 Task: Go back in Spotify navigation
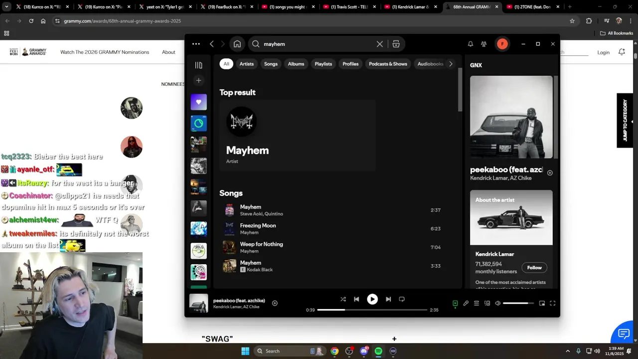[212, 44]
